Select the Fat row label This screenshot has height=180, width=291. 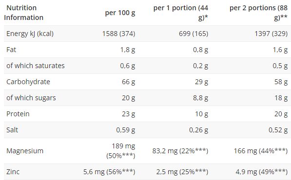(11, 50)
